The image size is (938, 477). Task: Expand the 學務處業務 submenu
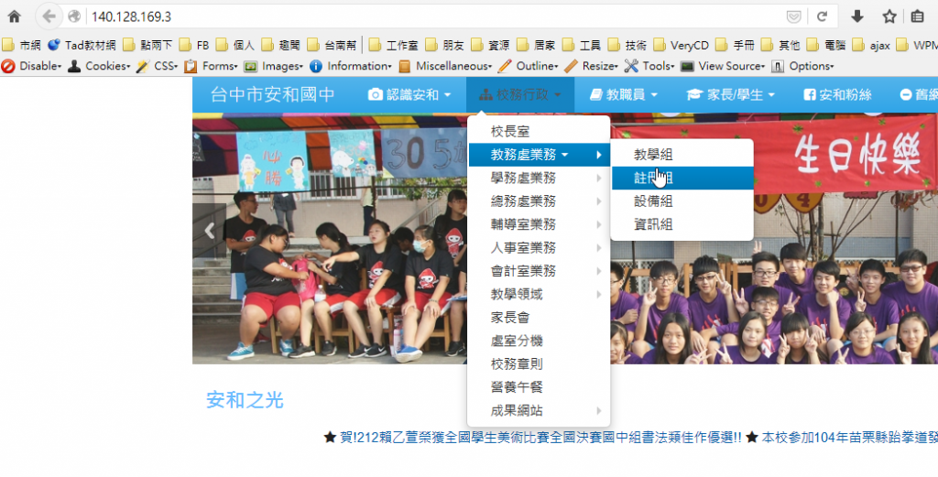(539, 179)
